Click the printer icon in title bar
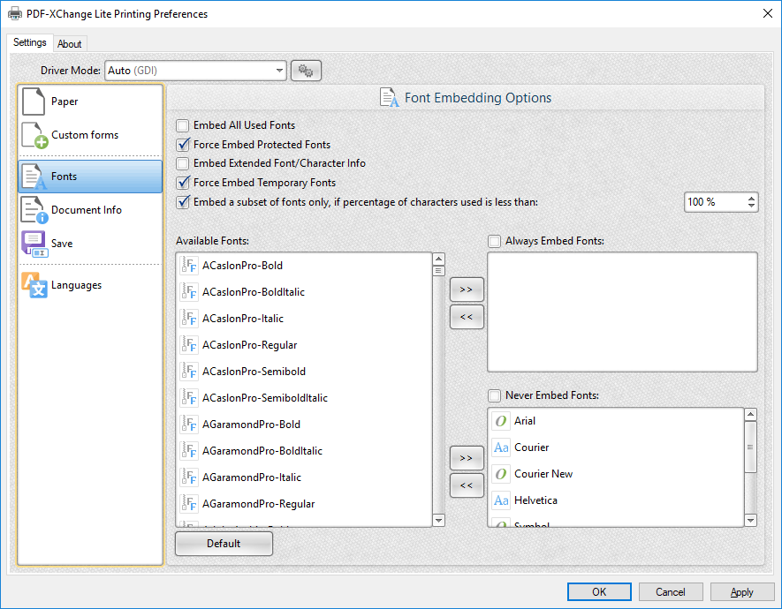The image size is (782, 609). point(15,13)
